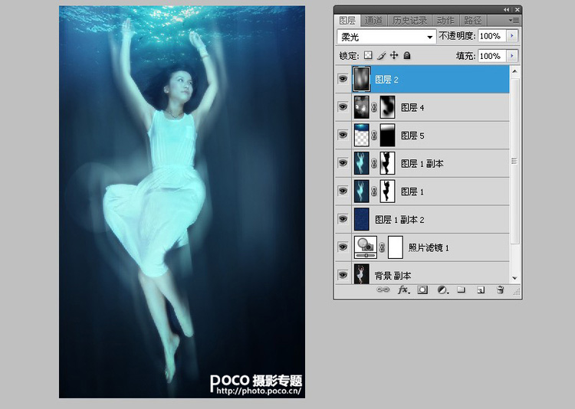This screenshot has width=575, height=409.
Task: Select layer named 照片滤镜 1
Action: point(429,247)
